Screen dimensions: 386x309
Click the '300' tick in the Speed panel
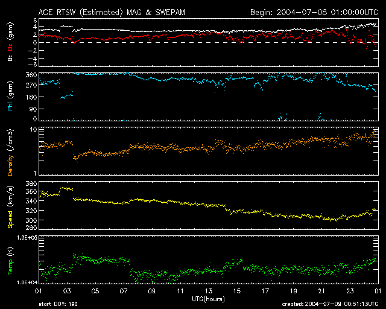coord(31,220)
